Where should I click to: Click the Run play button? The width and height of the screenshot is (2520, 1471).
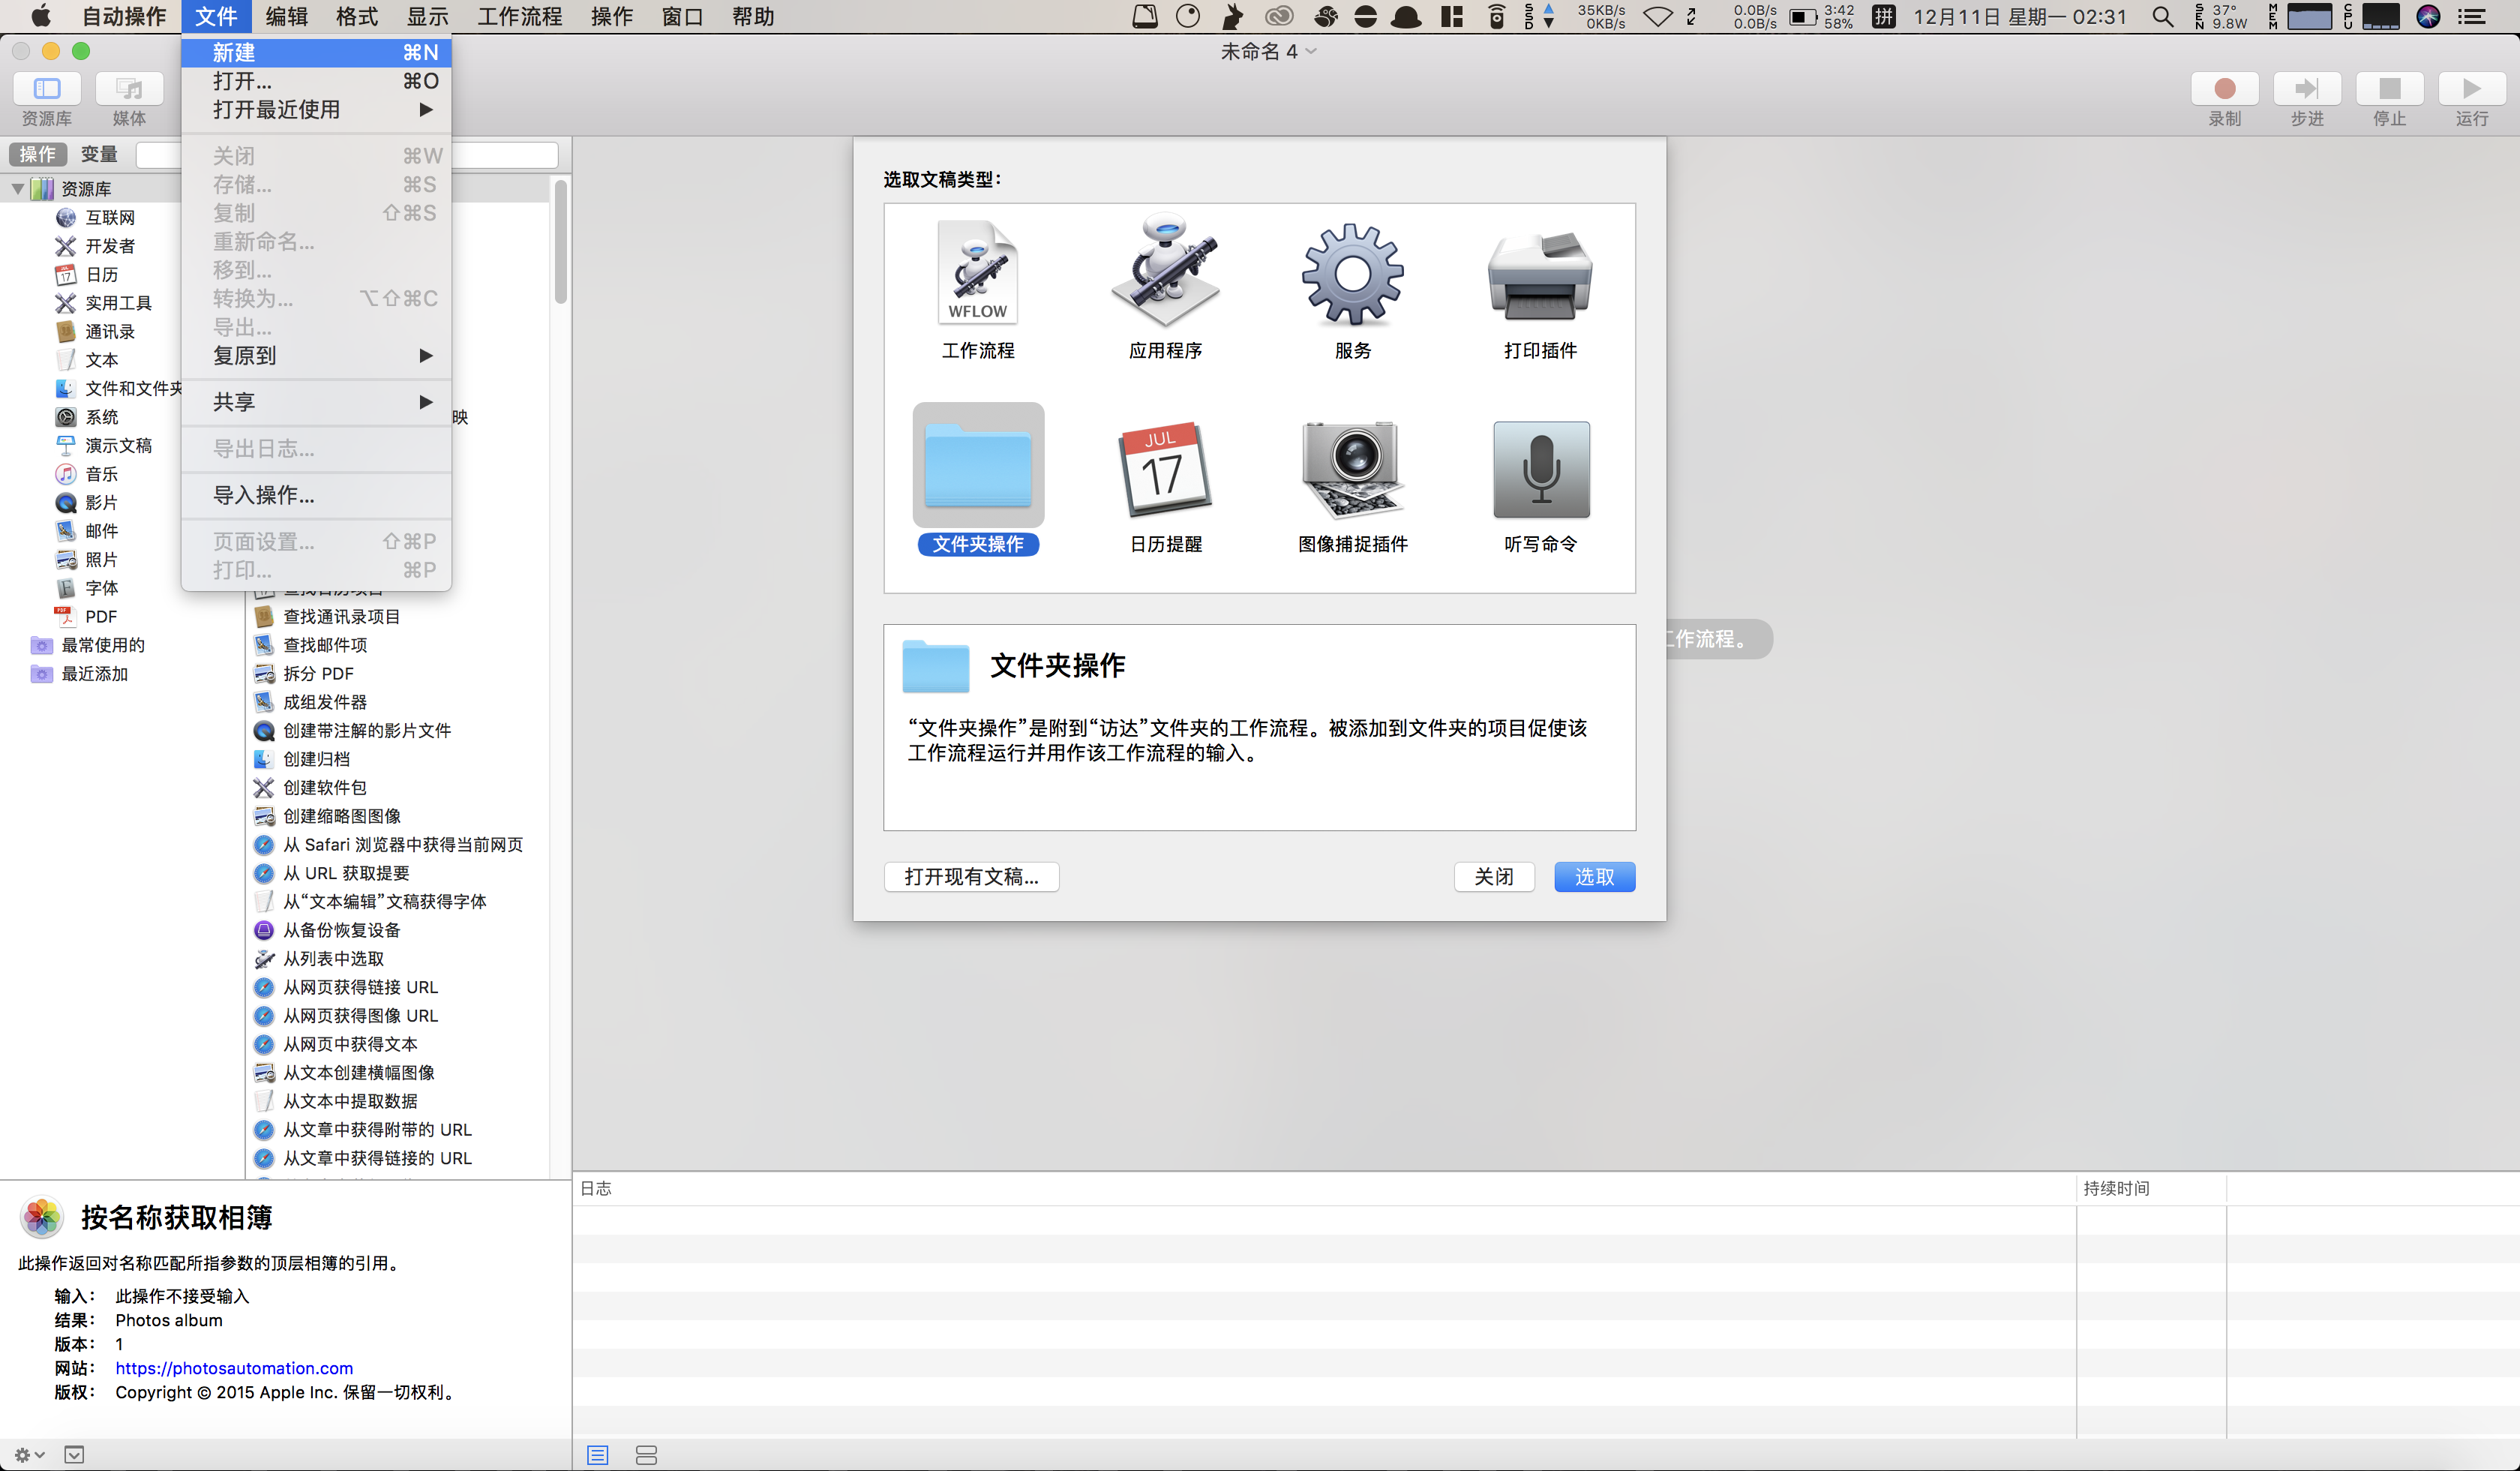pyautogui.click(x=2471, y=89)
